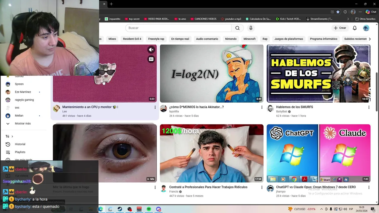
Task: Select the En tiempo real chip
Action: pos(180,39)
